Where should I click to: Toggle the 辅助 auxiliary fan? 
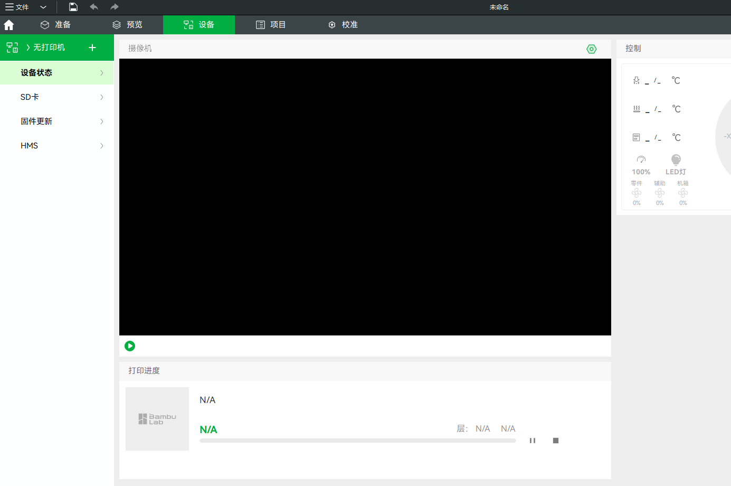(660, 193)
